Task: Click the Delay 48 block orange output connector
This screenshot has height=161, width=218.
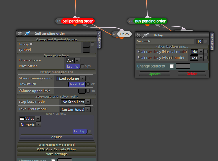Action: pyautogui.click(x=122, y=38)
